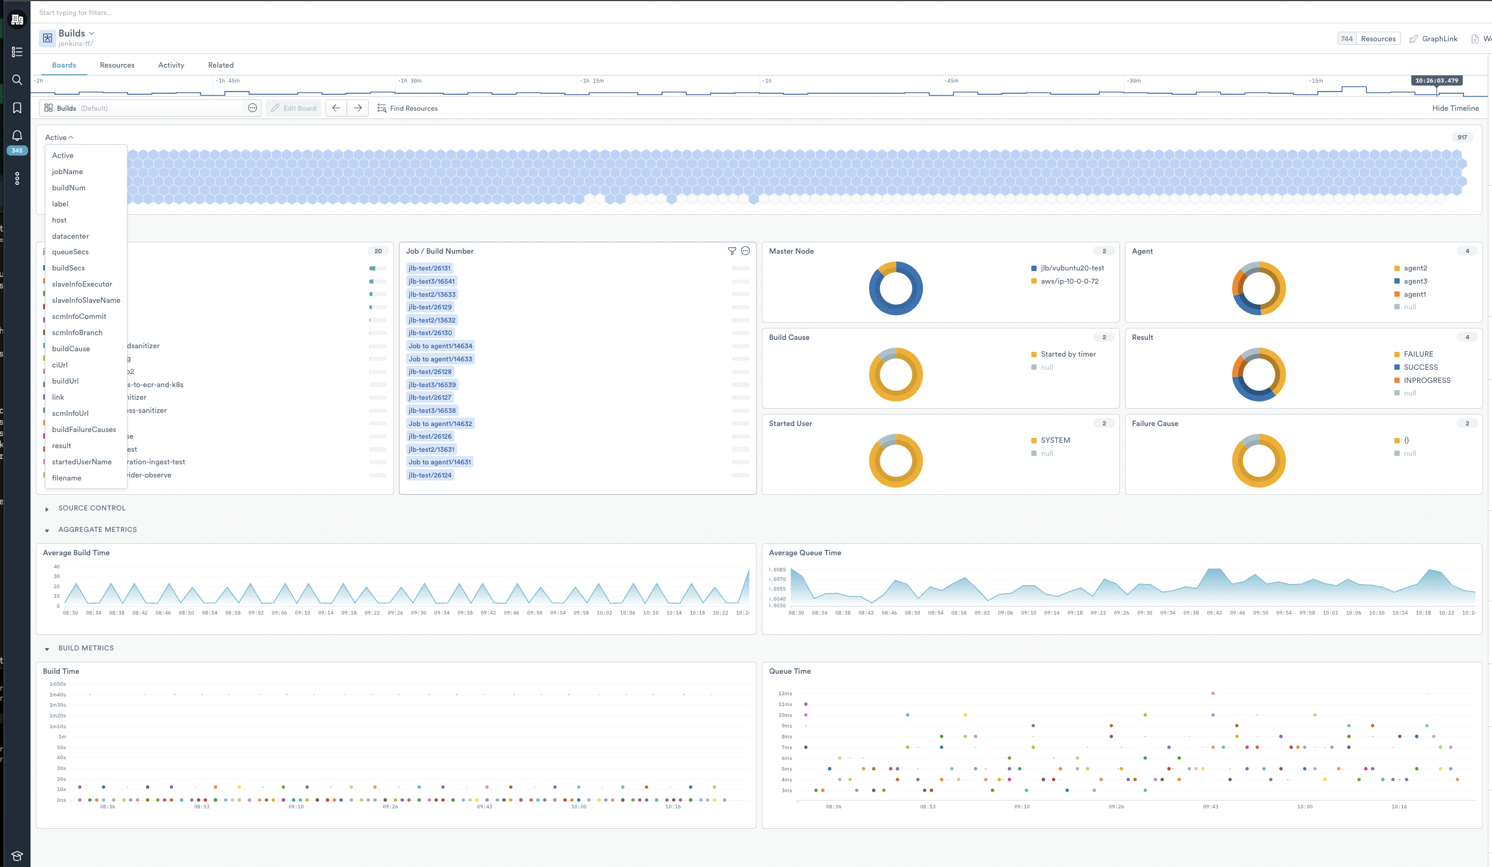Viewport: 1492px width, 867px height.
Task: Click Hide Timeline
Action: 1455,108
